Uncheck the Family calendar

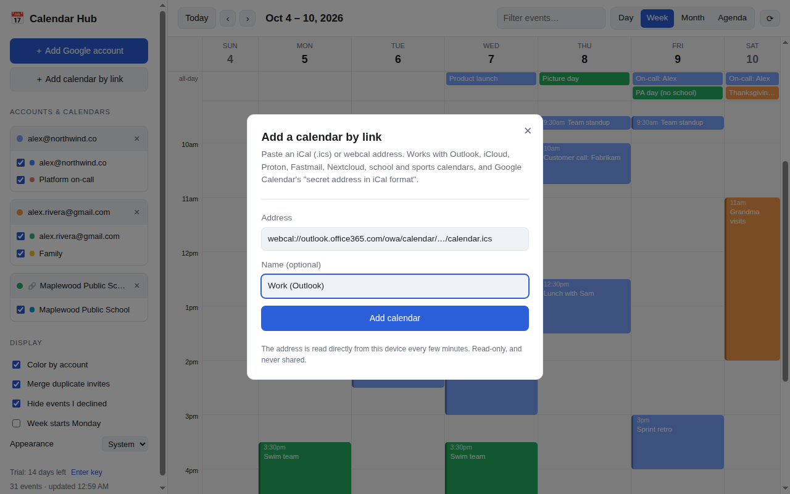coord(21,253)
